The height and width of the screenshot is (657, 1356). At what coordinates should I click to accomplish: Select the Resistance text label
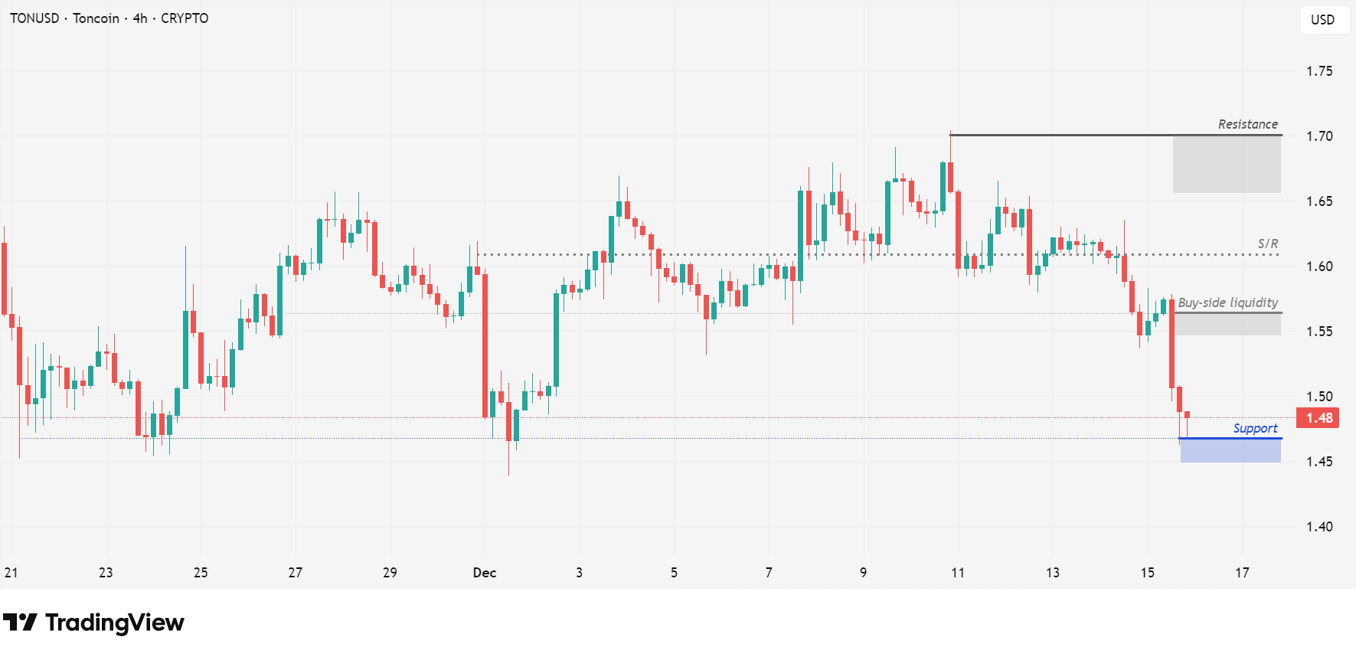(1247, 124)
